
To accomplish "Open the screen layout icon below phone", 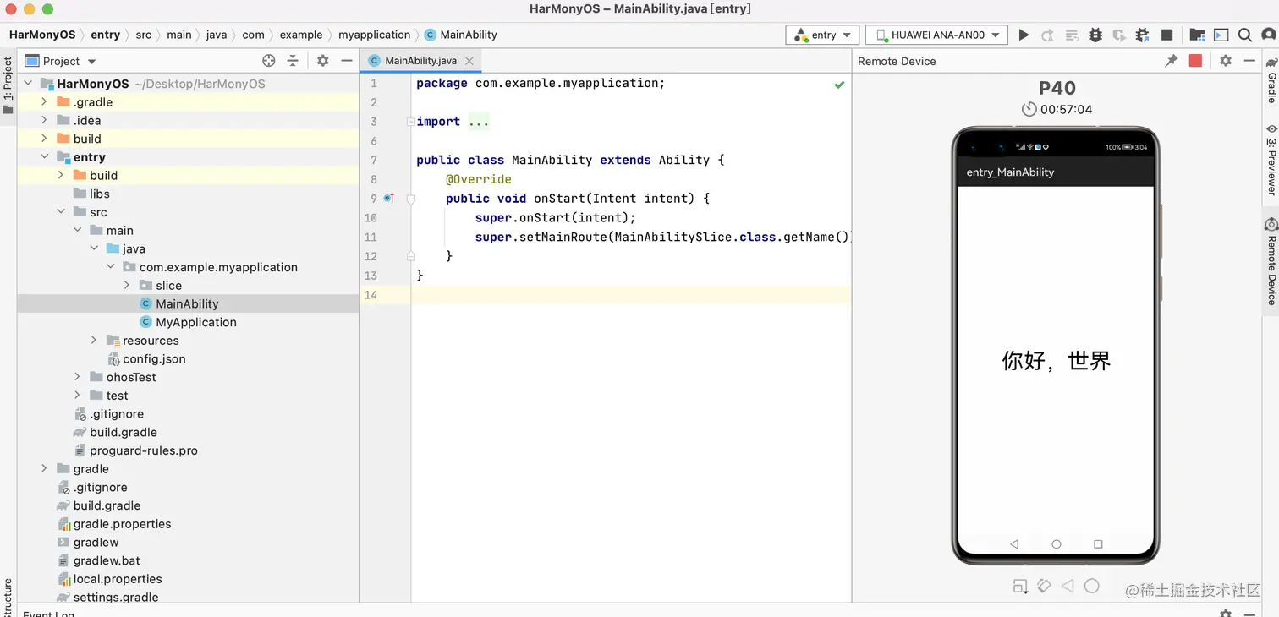I will [x=1021, y=587].
